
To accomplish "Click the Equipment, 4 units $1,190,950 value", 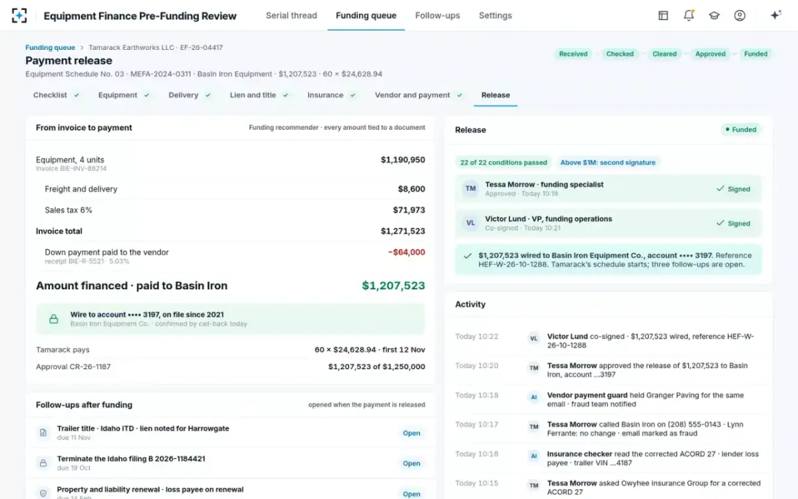I will pos(403,160).
